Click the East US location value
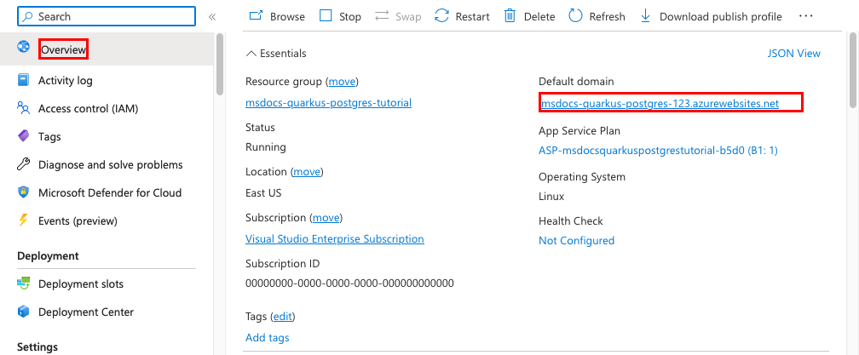 [x=263, y=193]
